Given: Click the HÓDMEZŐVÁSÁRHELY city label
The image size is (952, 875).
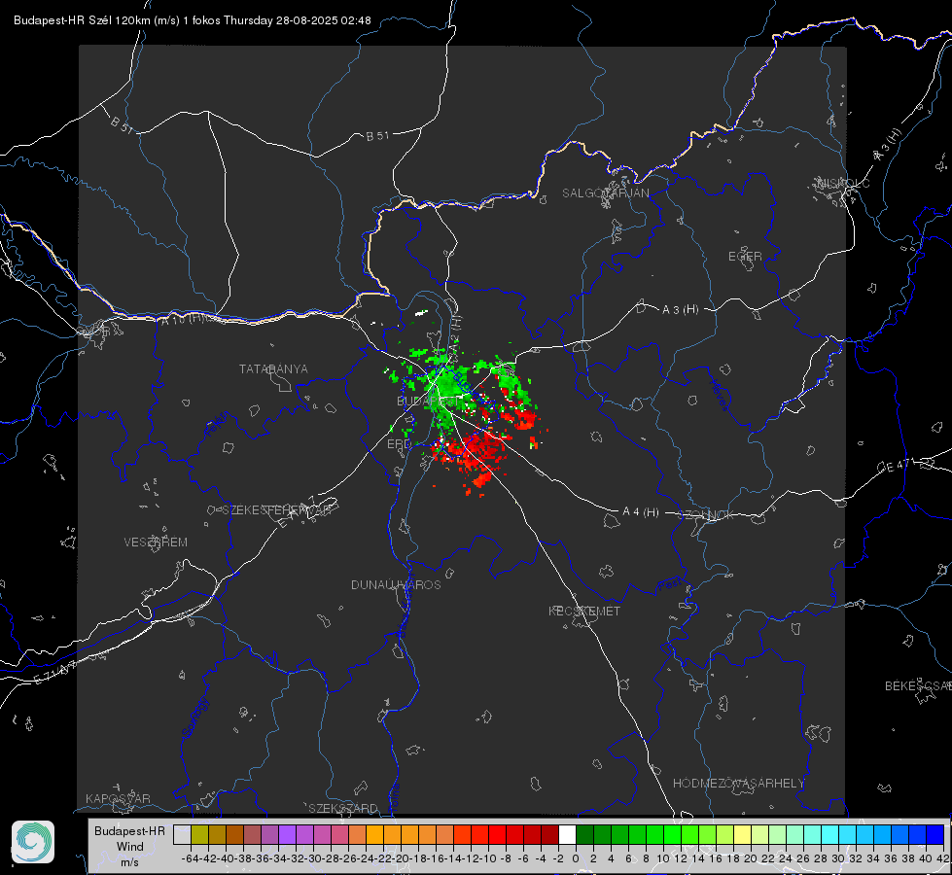Looking at the screenshot, I should click(738, 784).
